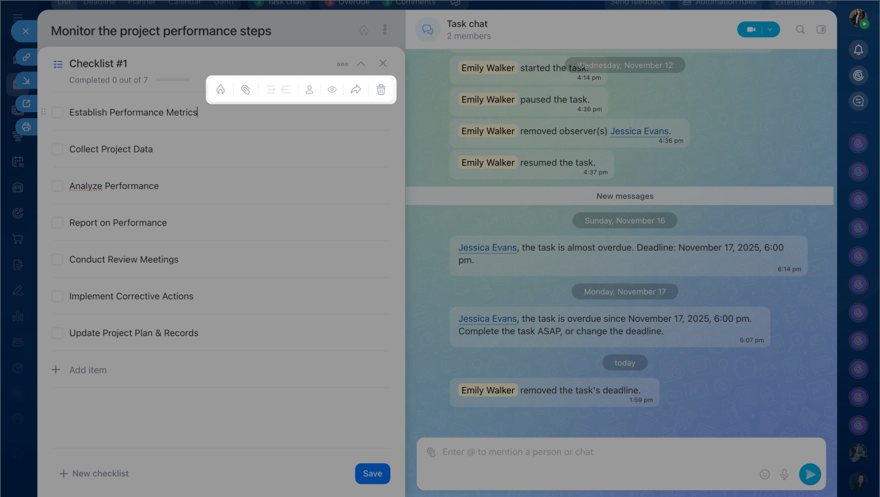
Task: Click microphone icon in chat input
Action: pyautogui.click(x=784, y=474)
